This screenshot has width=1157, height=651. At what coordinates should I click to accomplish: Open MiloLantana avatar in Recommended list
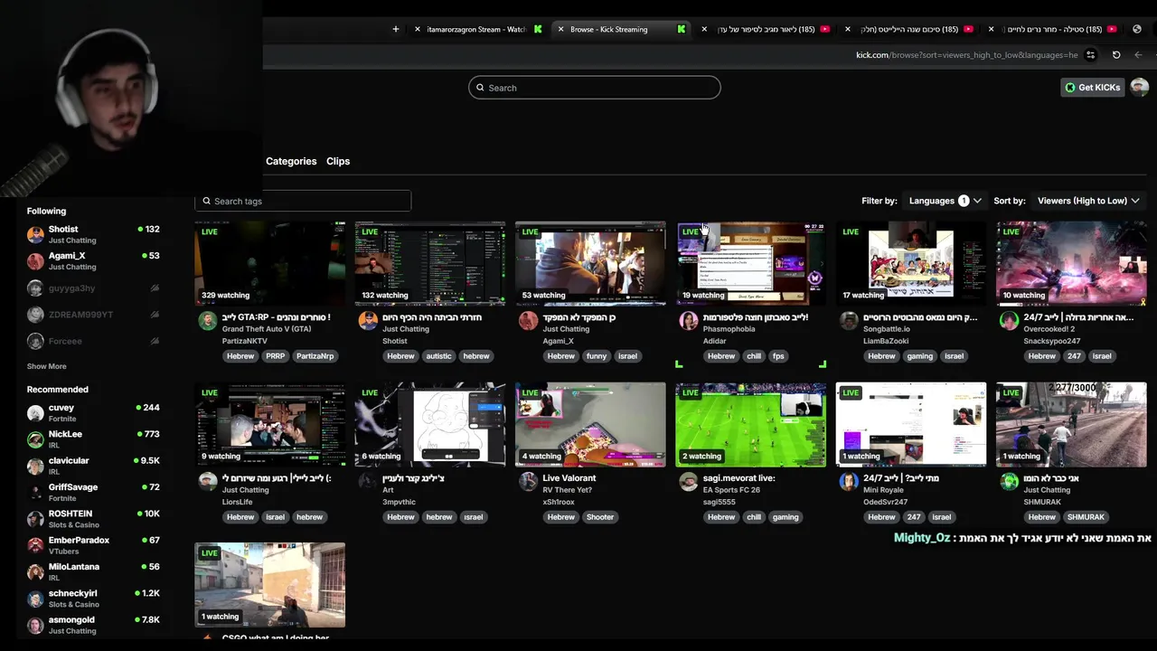(x=35, y=571)
